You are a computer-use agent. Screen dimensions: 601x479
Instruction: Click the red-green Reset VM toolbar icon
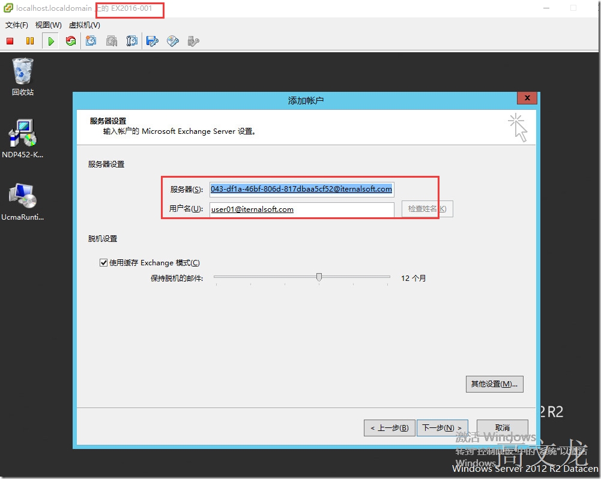(70, 41)
